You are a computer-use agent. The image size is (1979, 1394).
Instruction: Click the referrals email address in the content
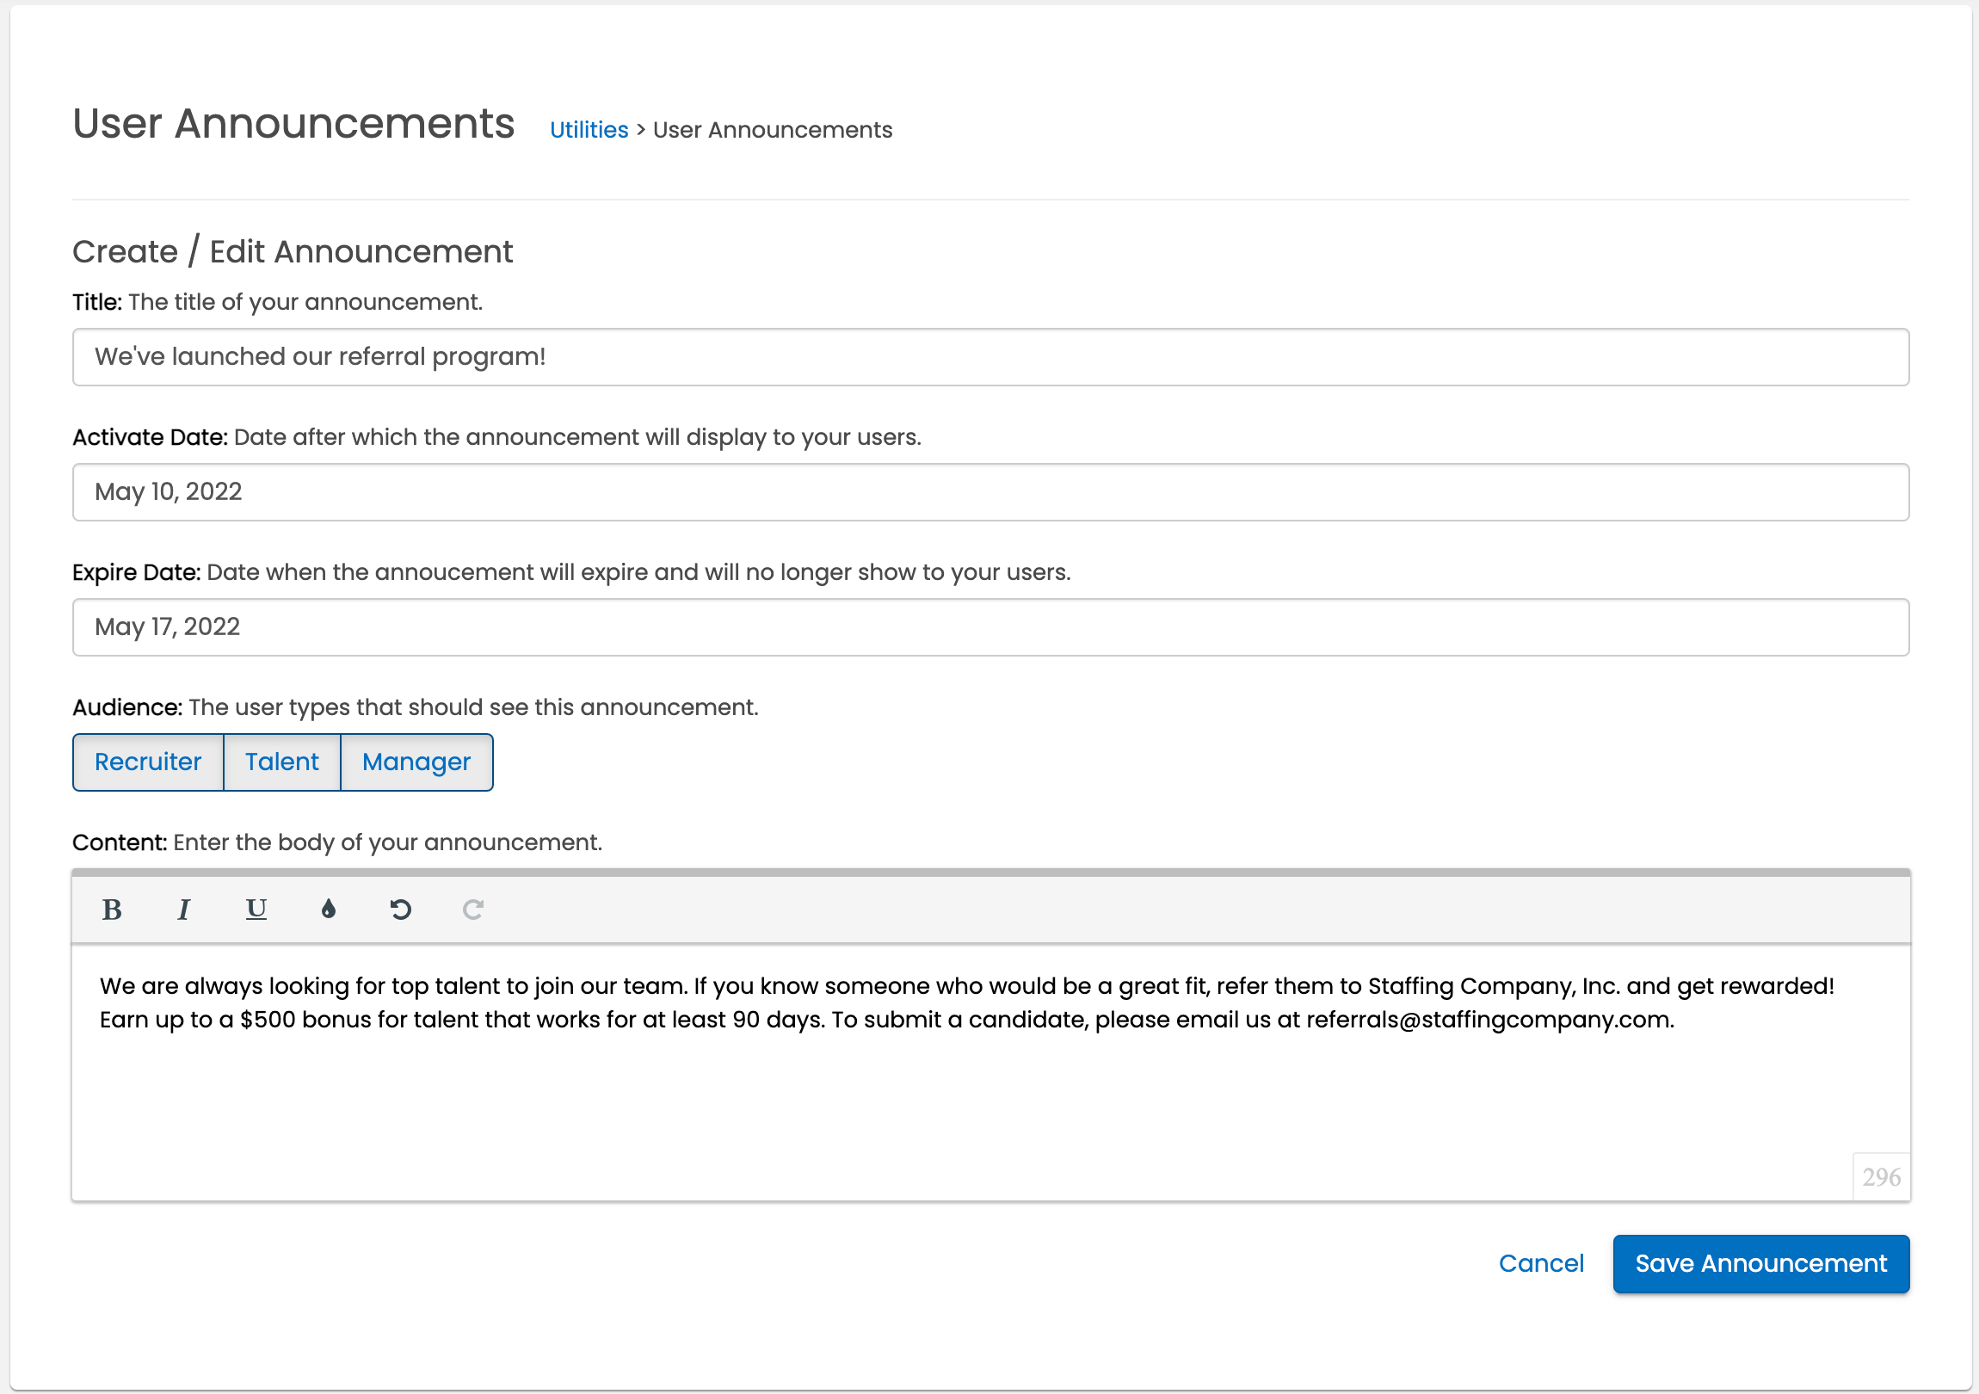pyautogui.click(x=1489, y=1020)
